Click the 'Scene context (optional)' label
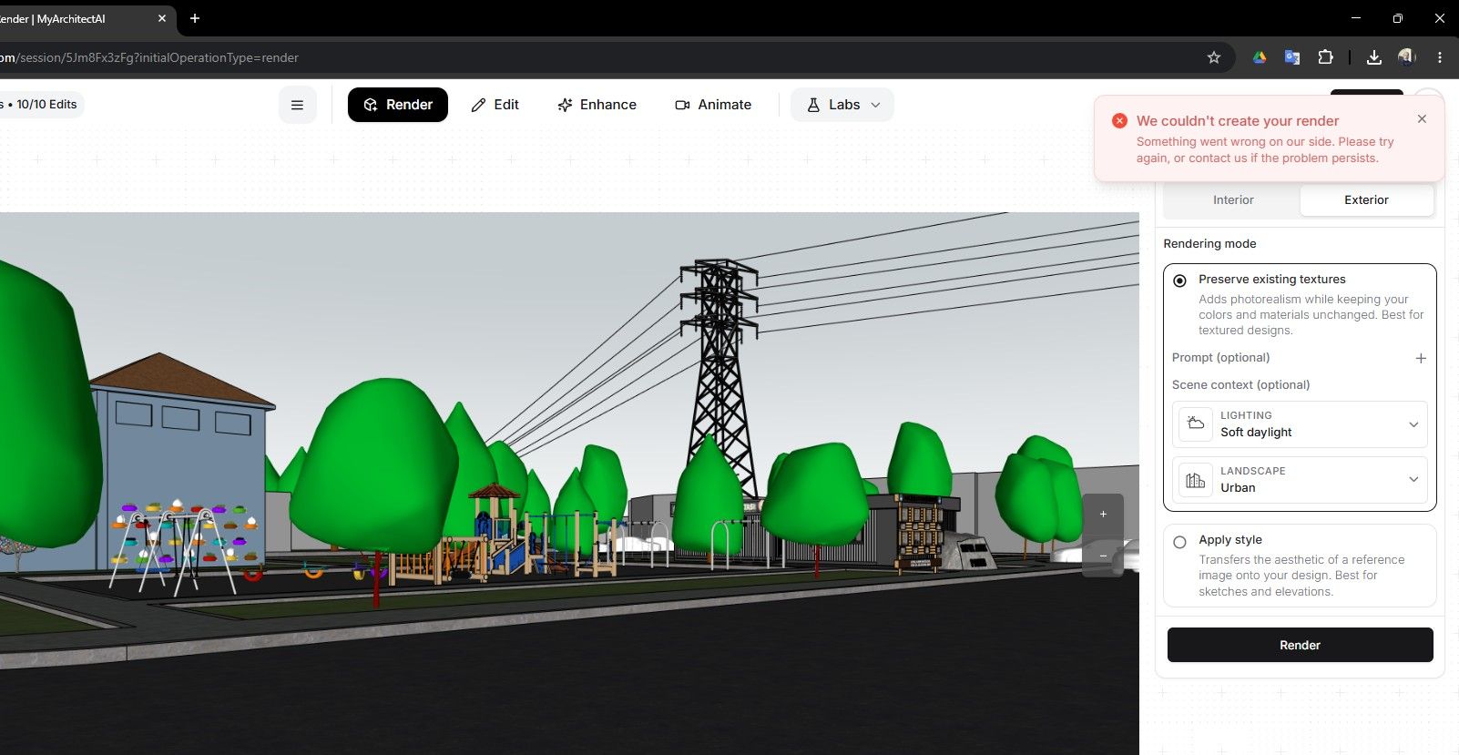Viewport: 1459px width, 755px height. point(1240,385)
